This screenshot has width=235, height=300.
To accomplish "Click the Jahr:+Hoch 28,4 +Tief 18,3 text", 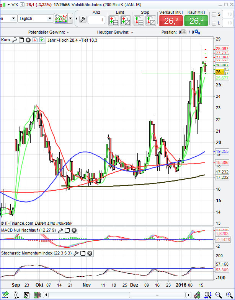I will click(72, 40).
